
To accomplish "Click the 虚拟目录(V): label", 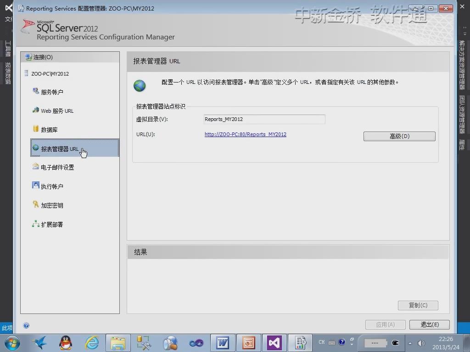I will (x=152, y=119).
